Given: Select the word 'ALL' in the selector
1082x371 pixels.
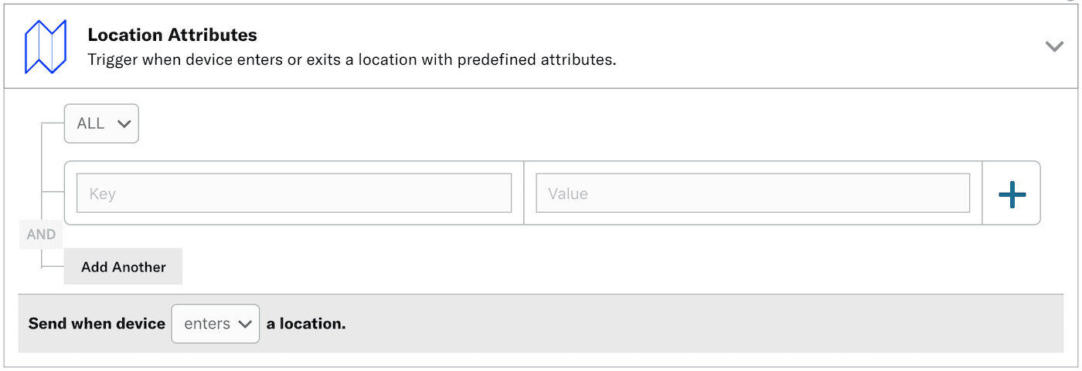Looking at the screenshot, I should [x=90, y=123].
